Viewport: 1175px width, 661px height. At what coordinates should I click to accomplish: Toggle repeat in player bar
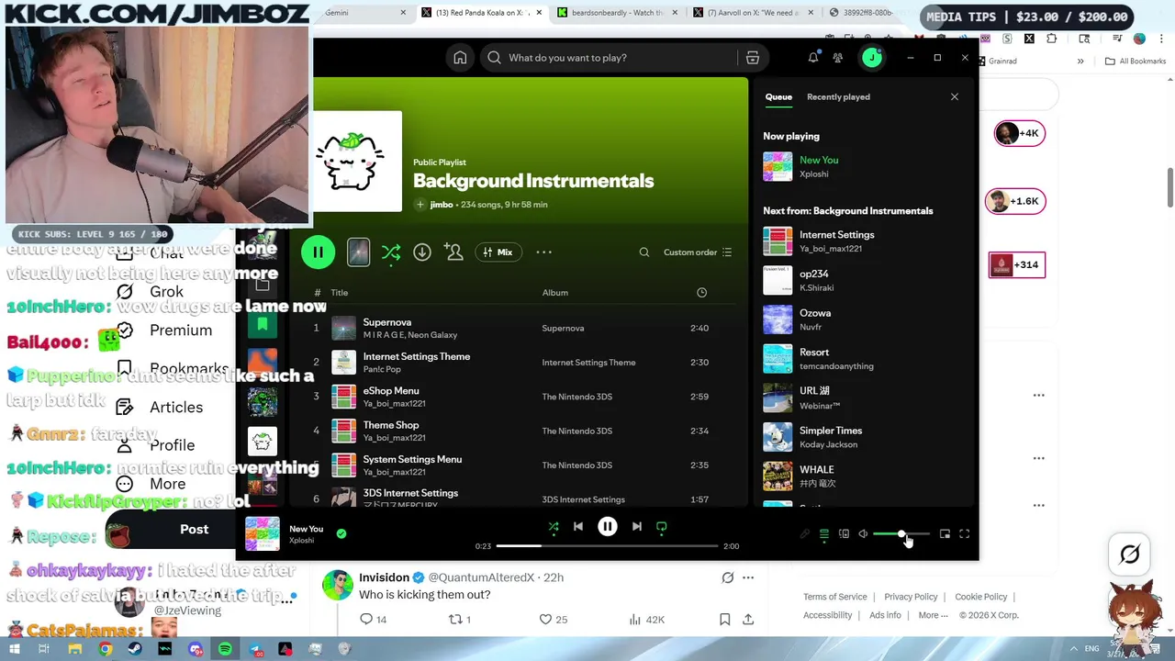pyautogui.click(x=661, y=527)
